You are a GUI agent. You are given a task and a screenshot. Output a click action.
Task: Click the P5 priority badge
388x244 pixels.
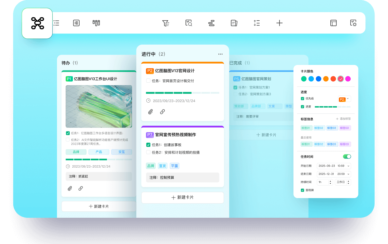click(236, 79)
